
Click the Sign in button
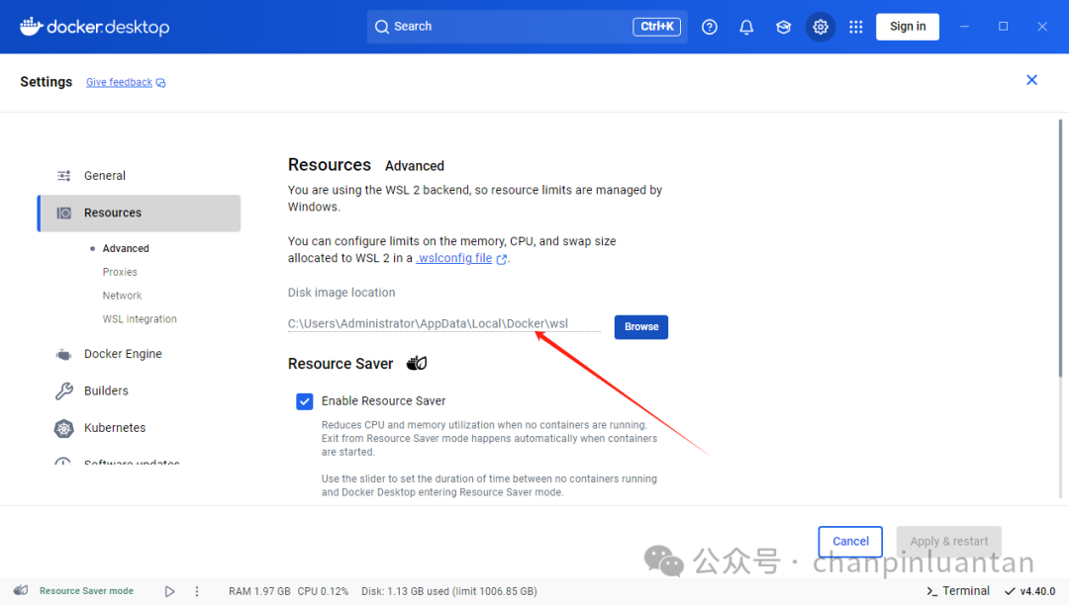pos(908,27)
